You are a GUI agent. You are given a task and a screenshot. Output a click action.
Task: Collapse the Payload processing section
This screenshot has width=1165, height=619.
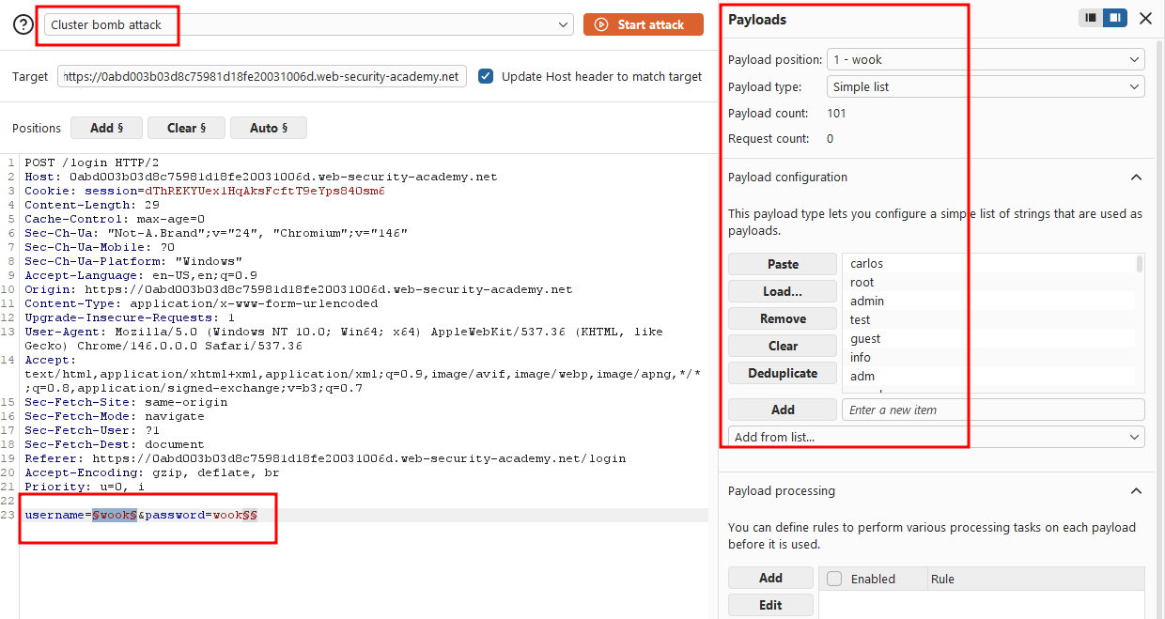1136,491
